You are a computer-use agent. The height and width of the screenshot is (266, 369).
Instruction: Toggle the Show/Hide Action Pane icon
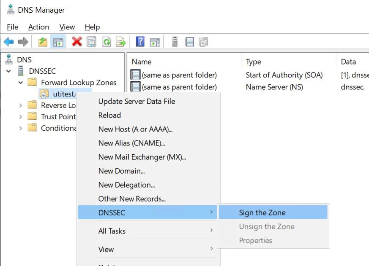point(155,42)
